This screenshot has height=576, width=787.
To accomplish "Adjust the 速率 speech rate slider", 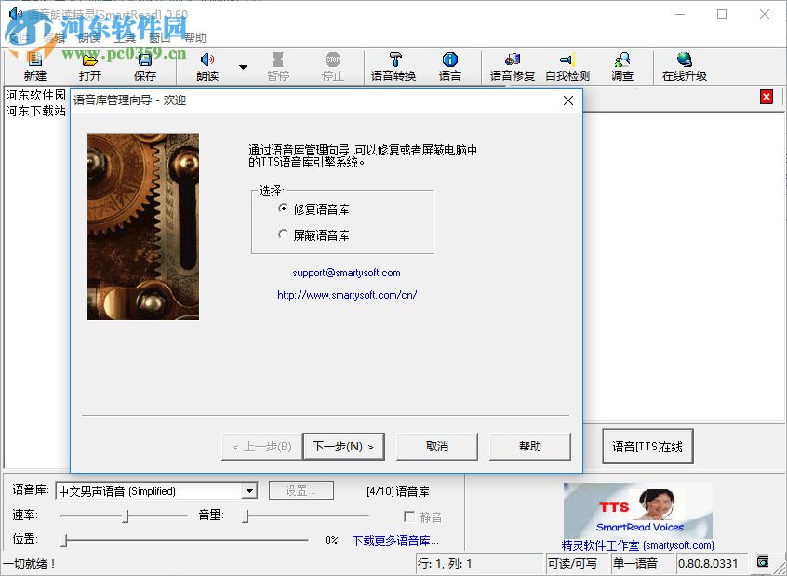I will tap(126, 516).
